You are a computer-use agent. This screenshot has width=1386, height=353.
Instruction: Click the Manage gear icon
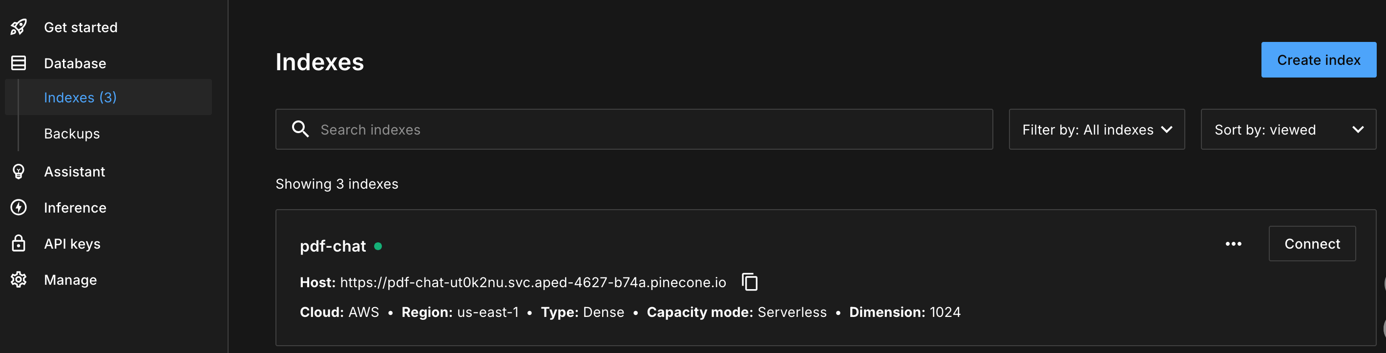tap(19, 279)
